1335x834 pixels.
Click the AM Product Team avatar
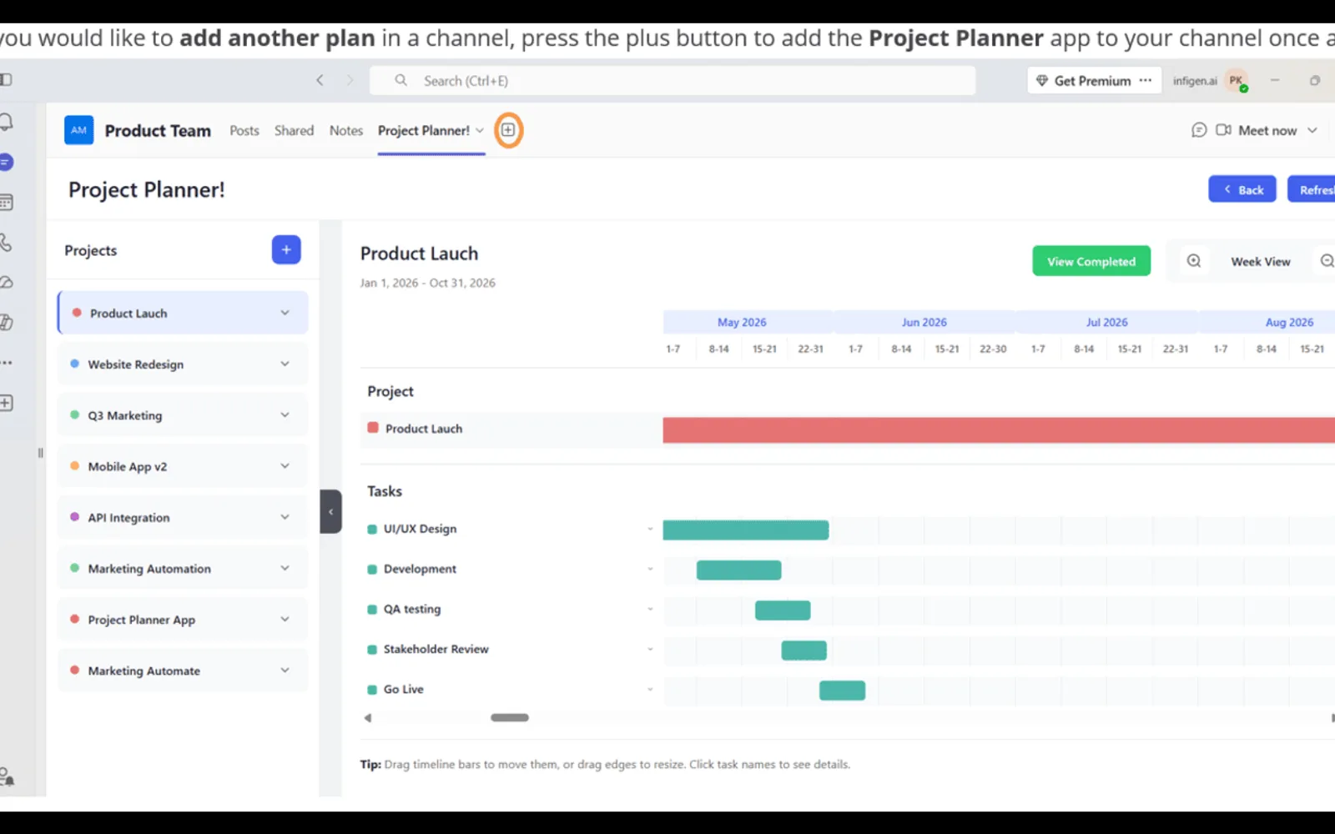pos(78,130)
